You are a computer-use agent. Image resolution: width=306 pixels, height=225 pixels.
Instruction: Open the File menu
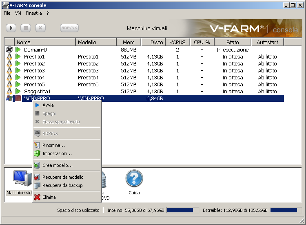(7, 13)
